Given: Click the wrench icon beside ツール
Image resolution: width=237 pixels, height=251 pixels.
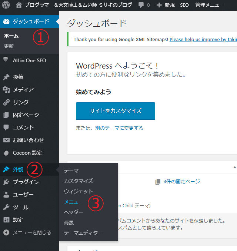Looking at the screenshot, I should pos(6,207).
